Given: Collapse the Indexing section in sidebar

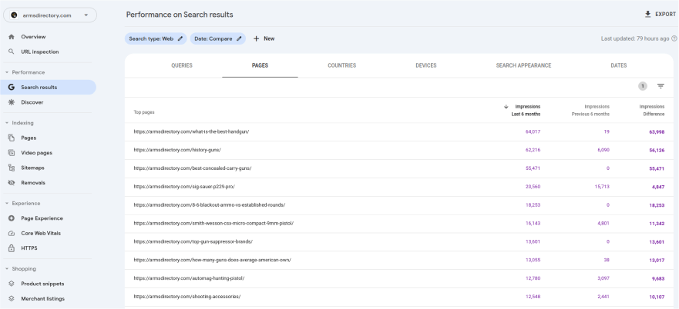Looking at the screenshot, I should [7, 123].
